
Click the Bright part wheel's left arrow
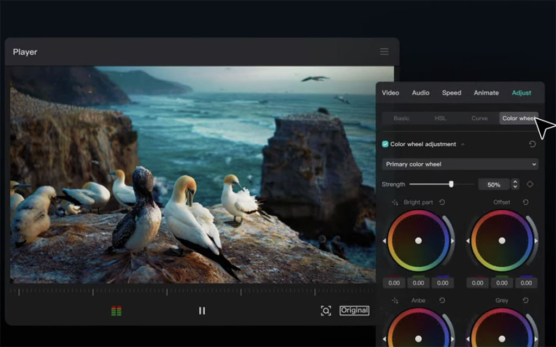[x=384, y=241]
